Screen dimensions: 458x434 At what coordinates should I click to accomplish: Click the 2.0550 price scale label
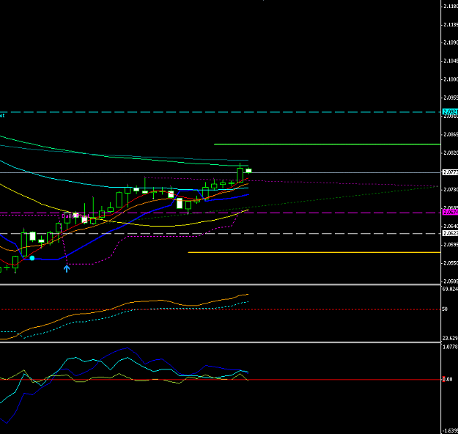click(x=451, y=263)
